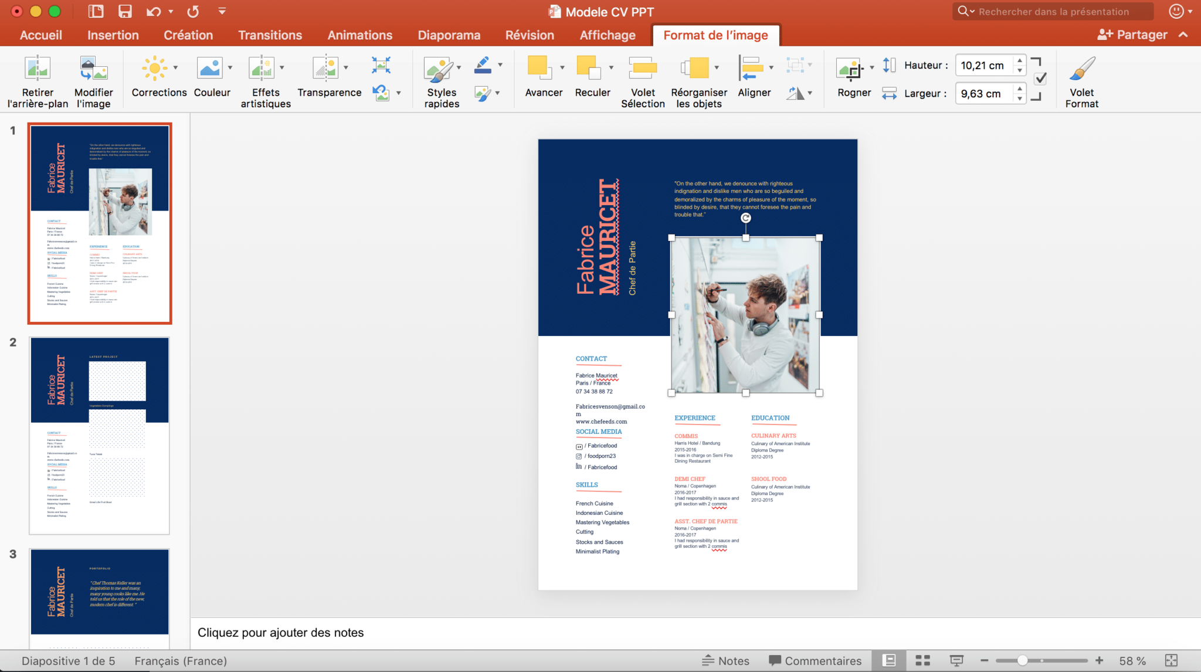Open the Révision tab

pos(530,35)
